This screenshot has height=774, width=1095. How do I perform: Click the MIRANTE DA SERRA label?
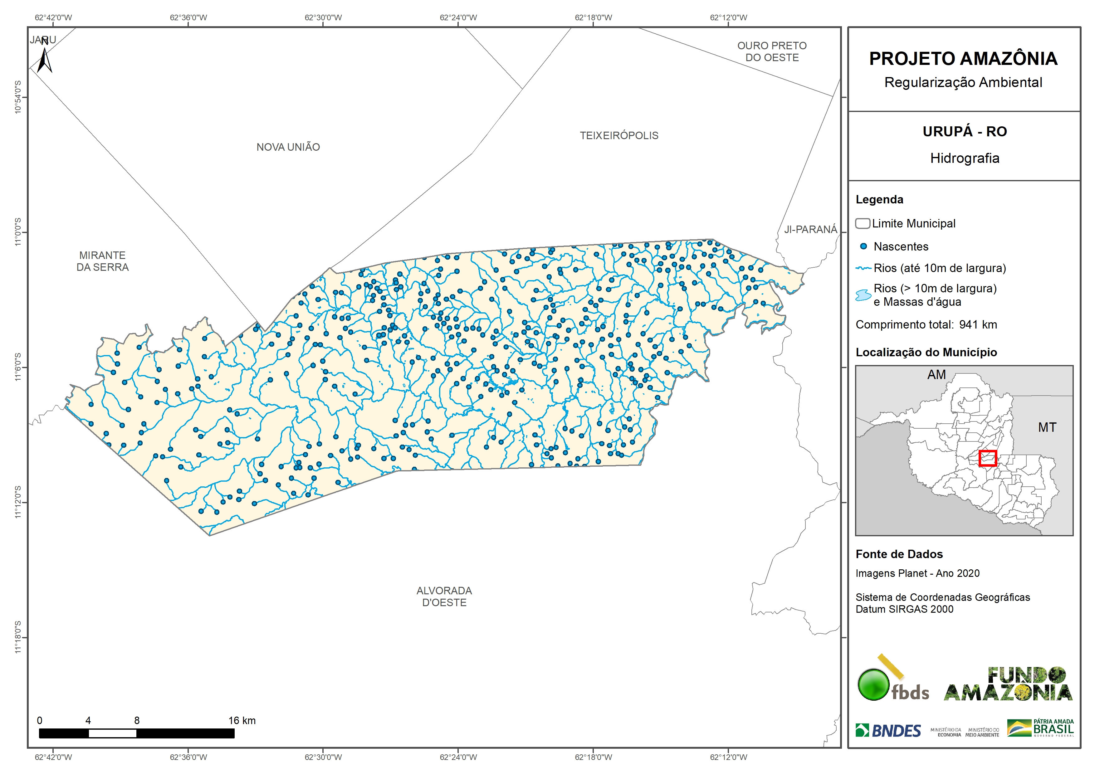103,261
